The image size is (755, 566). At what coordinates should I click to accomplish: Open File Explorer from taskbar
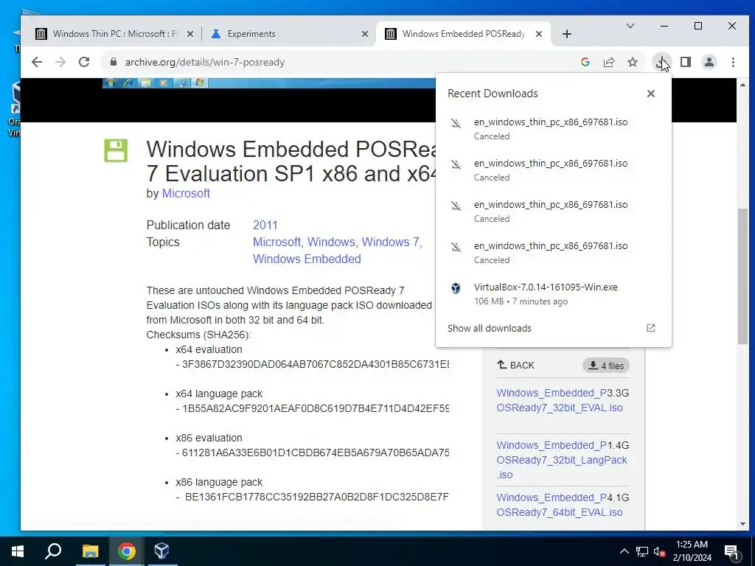tap(90, 551)
